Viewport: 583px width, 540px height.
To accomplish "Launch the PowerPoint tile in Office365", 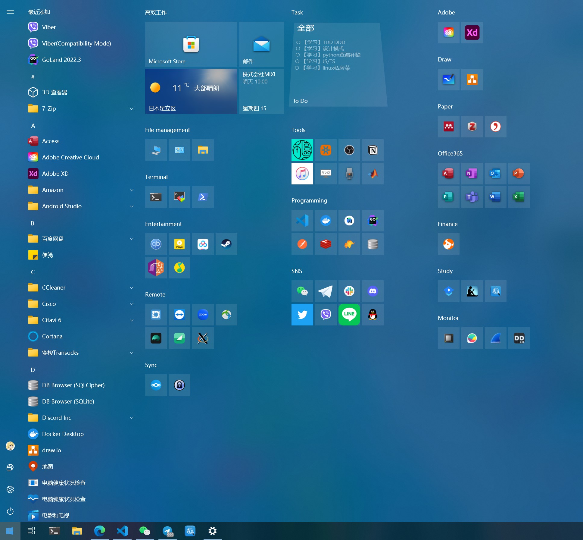I will point(519,174).
